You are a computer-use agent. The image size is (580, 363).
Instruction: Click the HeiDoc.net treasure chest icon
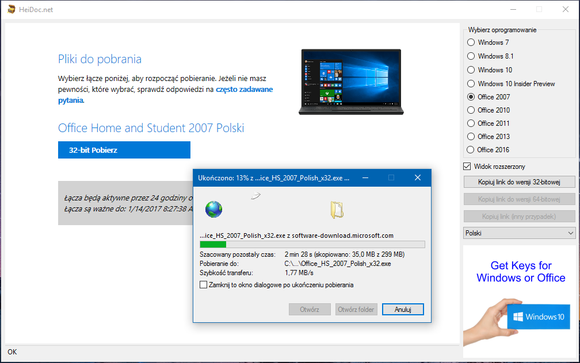(11, 9)
